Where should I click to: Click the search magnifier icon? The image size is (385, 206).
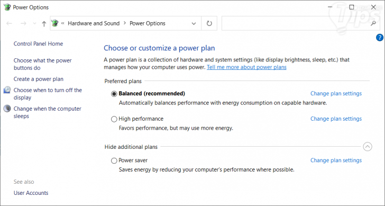click(373, 23)
